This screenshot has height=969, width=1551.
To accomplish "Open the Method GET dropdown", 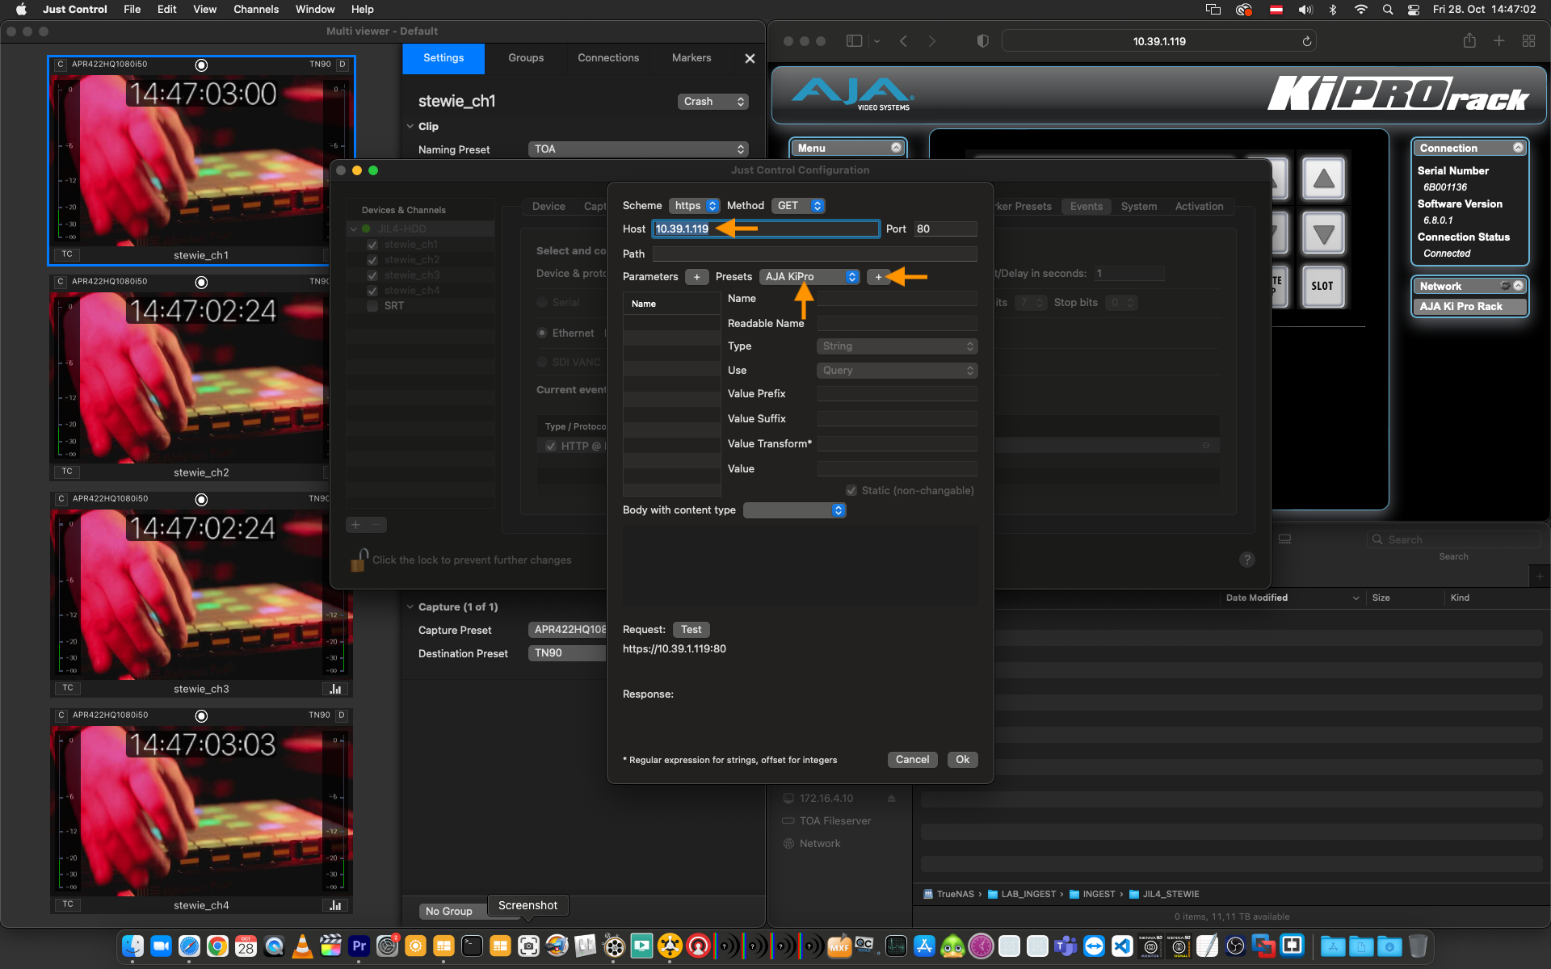I will [x=797, y=206].
